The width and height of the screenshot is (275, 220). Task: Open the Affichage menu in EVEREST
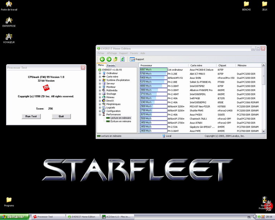pyautogui.click(x=112, y=53)
